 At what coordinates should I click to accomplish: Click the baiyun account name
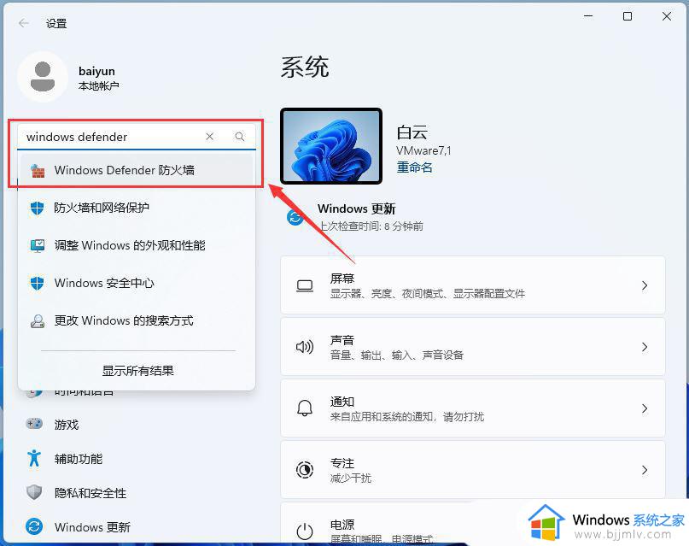[x=96, y=71]
